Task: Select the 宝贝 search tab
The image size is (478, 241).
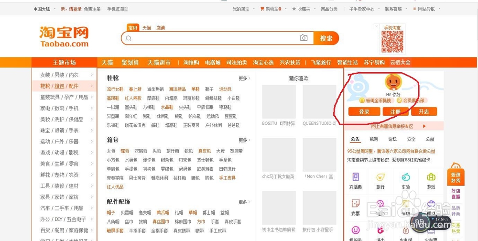Action: click(x=133, y=28)
